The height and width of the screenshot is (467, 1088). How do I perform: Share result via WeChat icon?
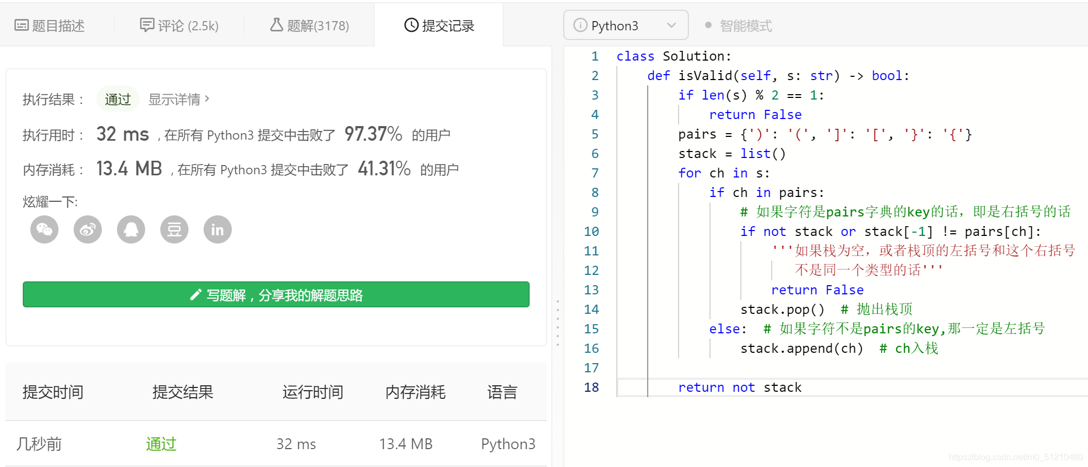pyautogui.click(x=44, y=230)
